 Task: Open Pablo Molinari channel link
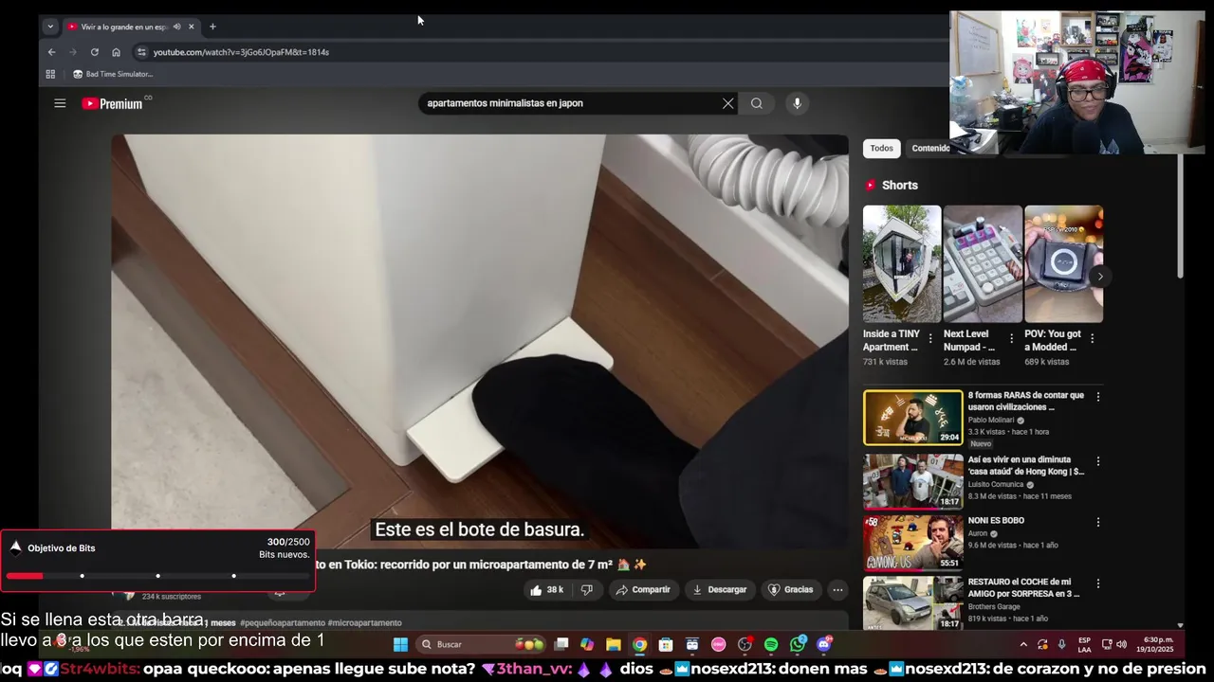point(991,420)
